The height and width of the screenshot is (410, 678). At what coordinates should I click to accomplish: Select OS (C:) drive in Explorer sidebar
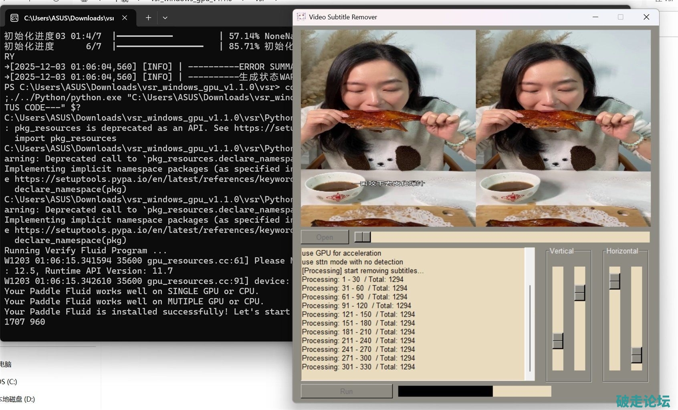point(9,382)
